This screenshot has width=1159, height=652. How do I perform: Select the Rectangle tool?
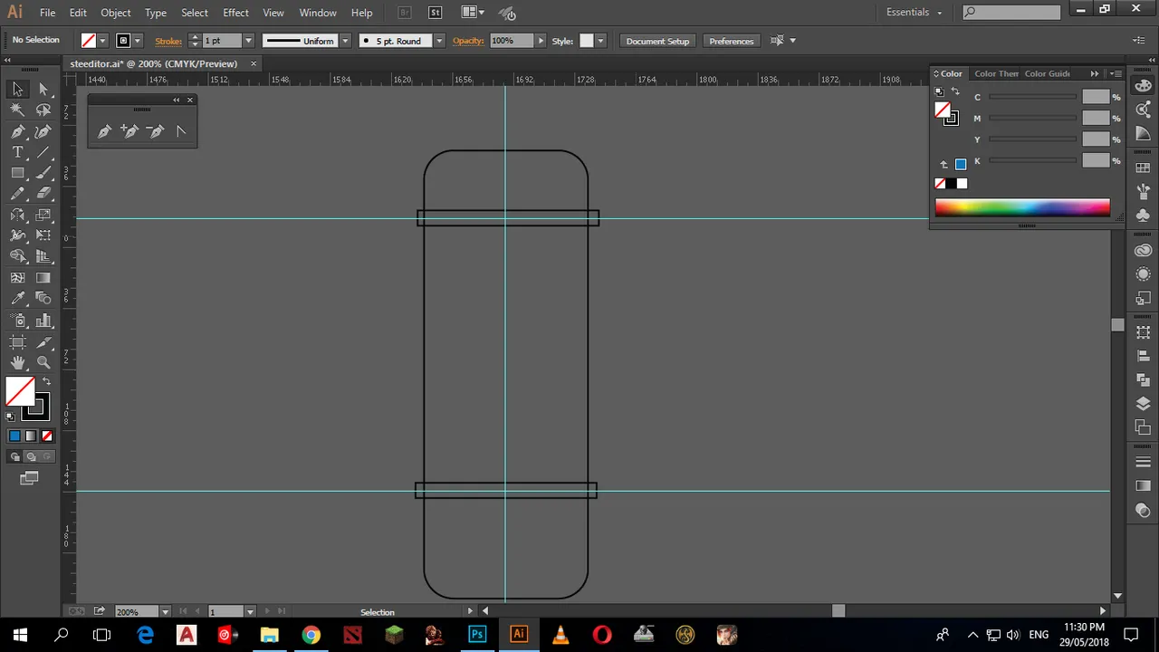coord(17,173)
